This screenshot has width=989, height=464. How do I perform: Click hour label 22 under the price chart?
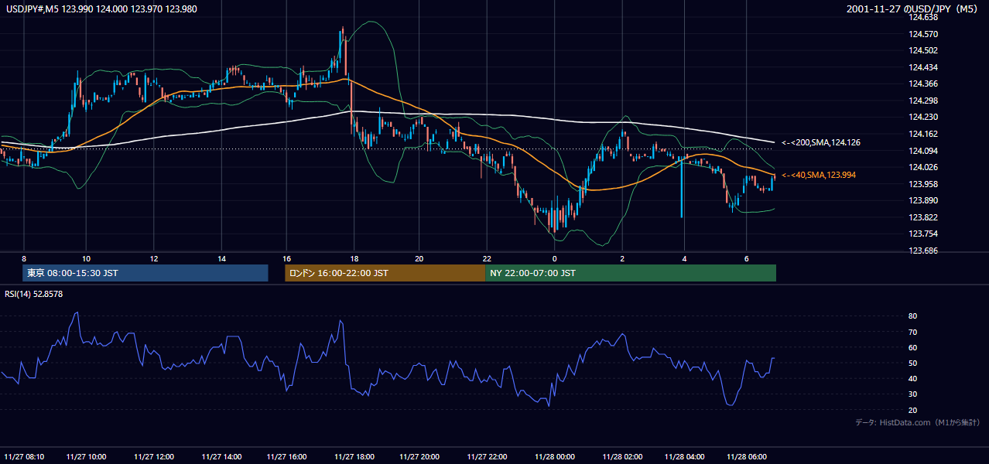[x=488, y=258]
